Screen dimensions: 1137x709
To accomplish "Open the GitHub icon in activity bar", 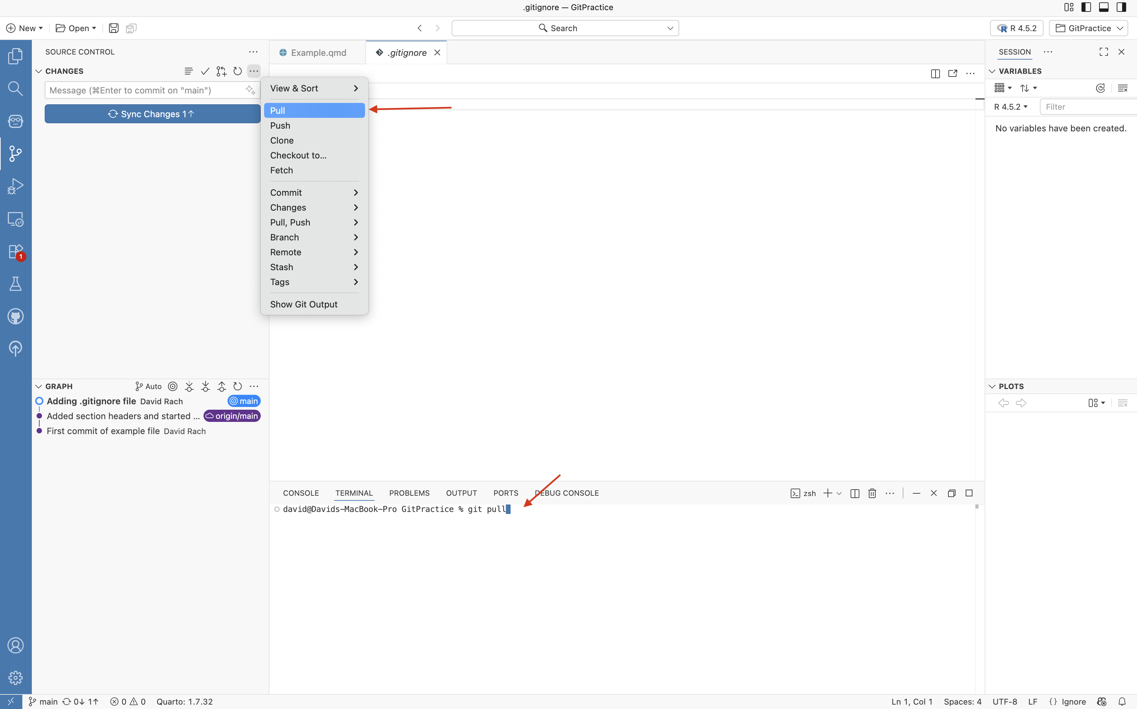I will (x=16, y=317).
